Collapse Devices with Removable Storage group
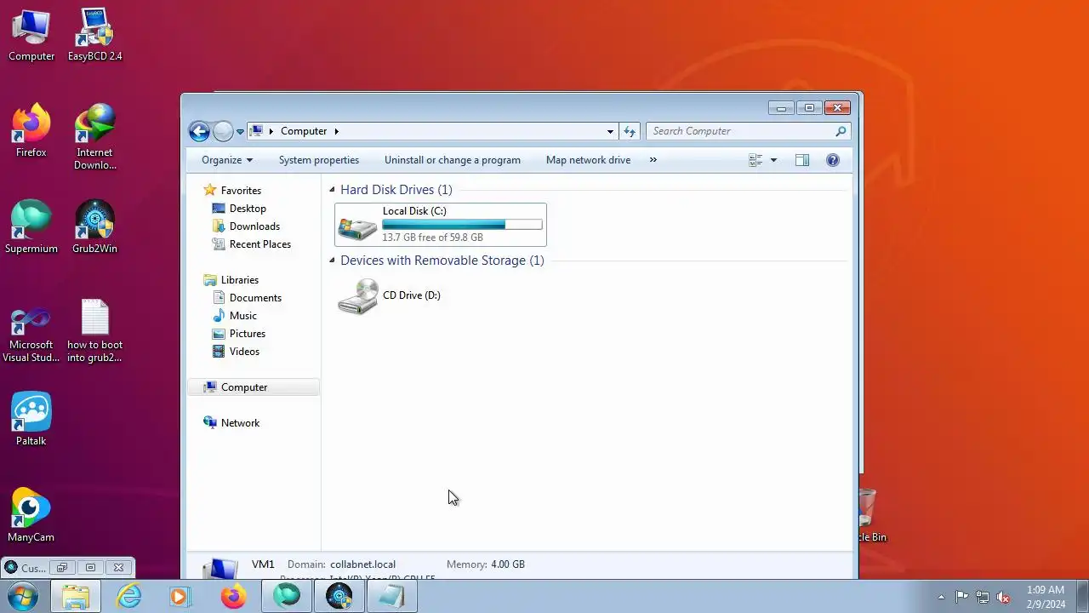The width and height of the screenshot is (1089, 613). [x=332, y=261]
